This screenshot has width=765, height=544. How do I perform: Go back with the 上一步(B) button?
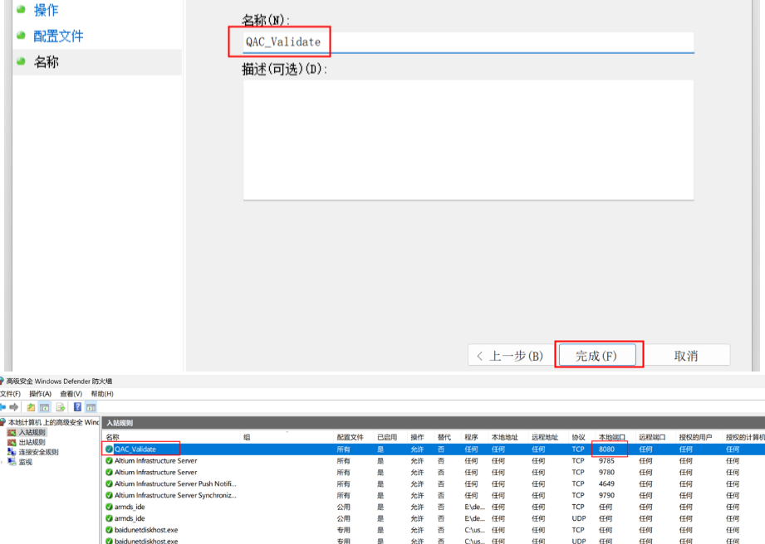508,355
